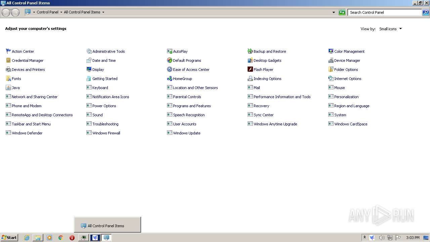This screenshot has width=430, height=242.
Task: Click the refresh button in address bar
Action: [342, 12]
